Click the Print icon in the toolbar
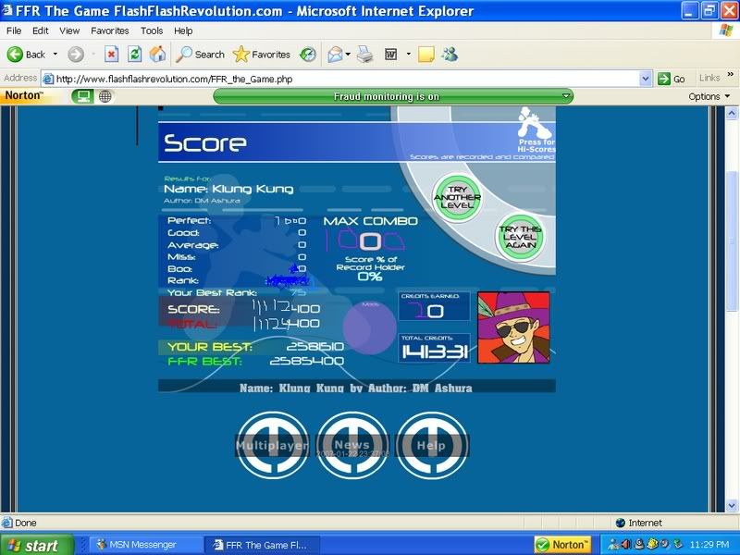Viewport: 740px width, 555px height. point(365,55)
